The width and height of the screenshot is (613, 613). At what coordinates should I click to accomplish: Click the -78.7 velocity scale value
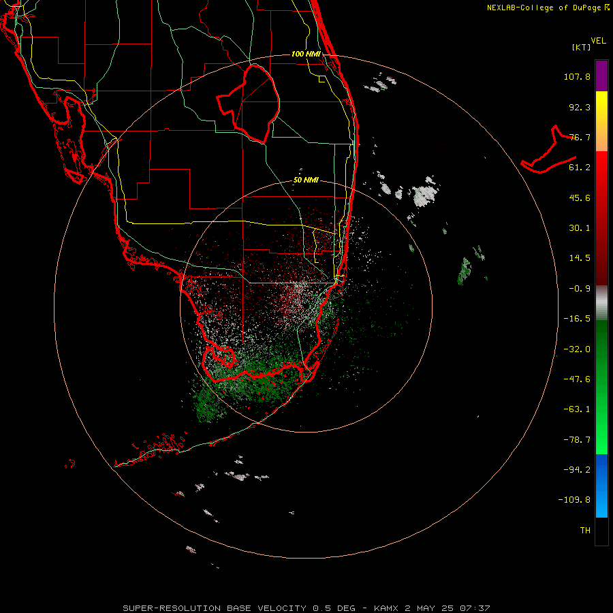tap(577, 440)
